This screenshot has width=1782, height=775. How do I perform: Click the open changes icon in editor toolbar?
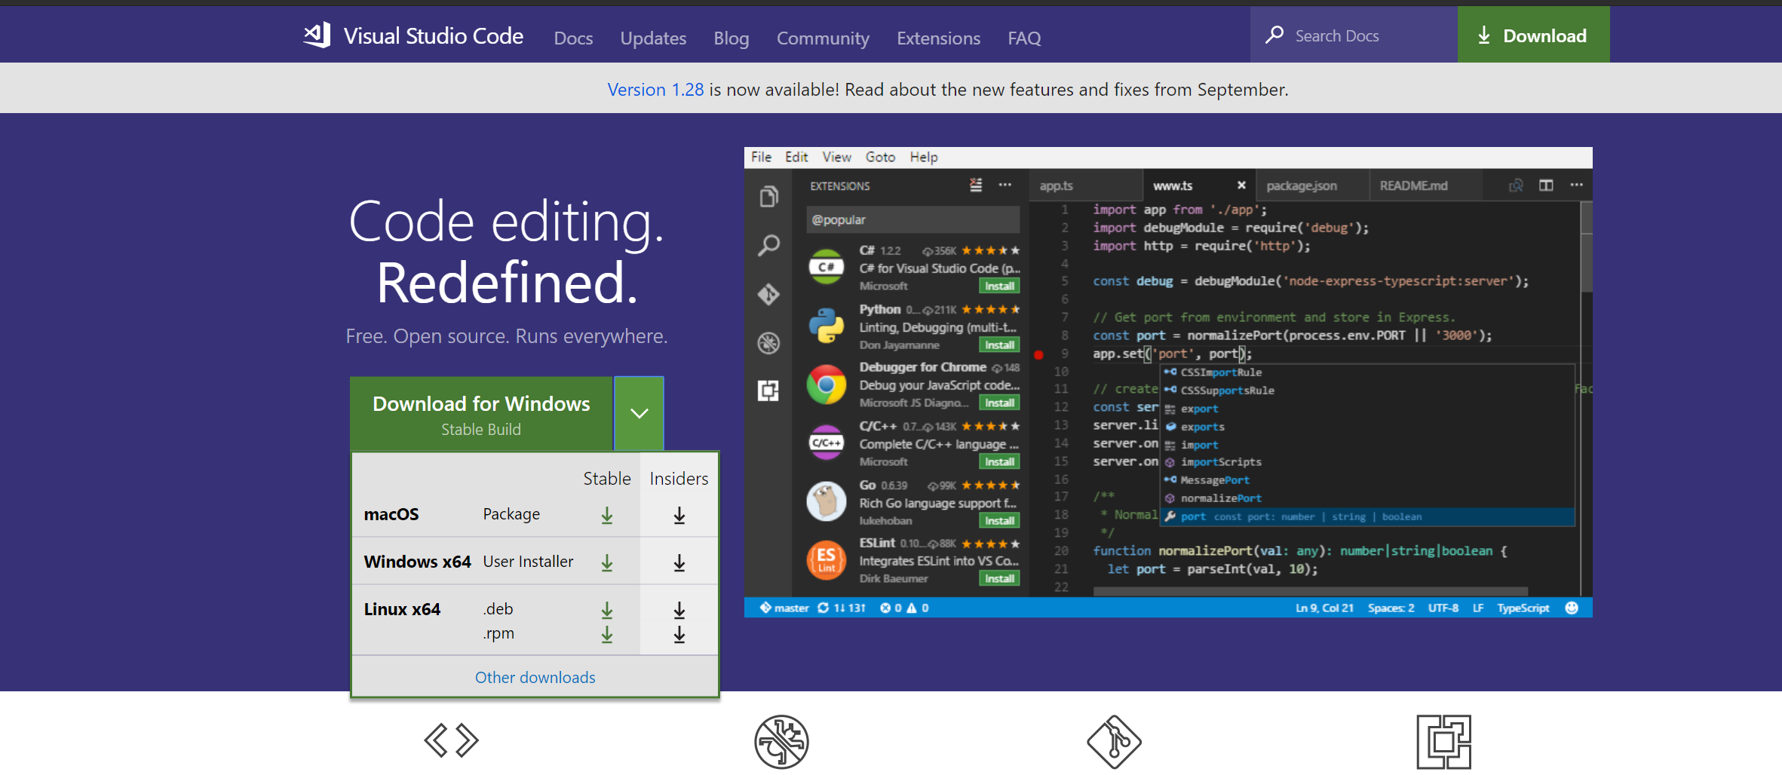point(1516,185)
